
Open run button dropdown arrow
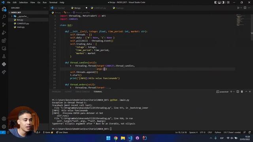(241, 8)
